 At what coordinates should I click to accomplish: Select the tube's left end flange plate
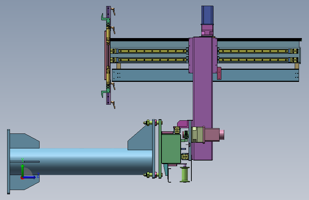9,162
